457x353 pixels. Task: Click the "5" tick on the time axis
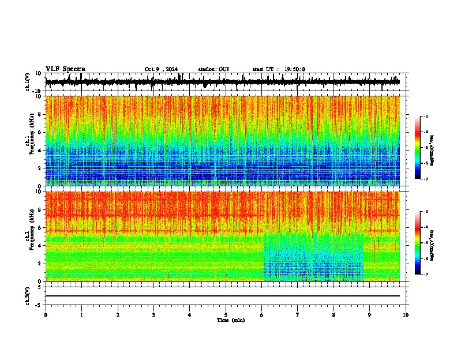tap(226, 315)
